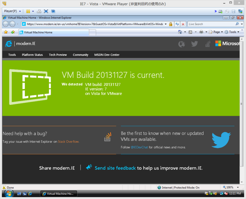Click the muted volume tray icon
246x199 pixels.
[x=226, y=193]
